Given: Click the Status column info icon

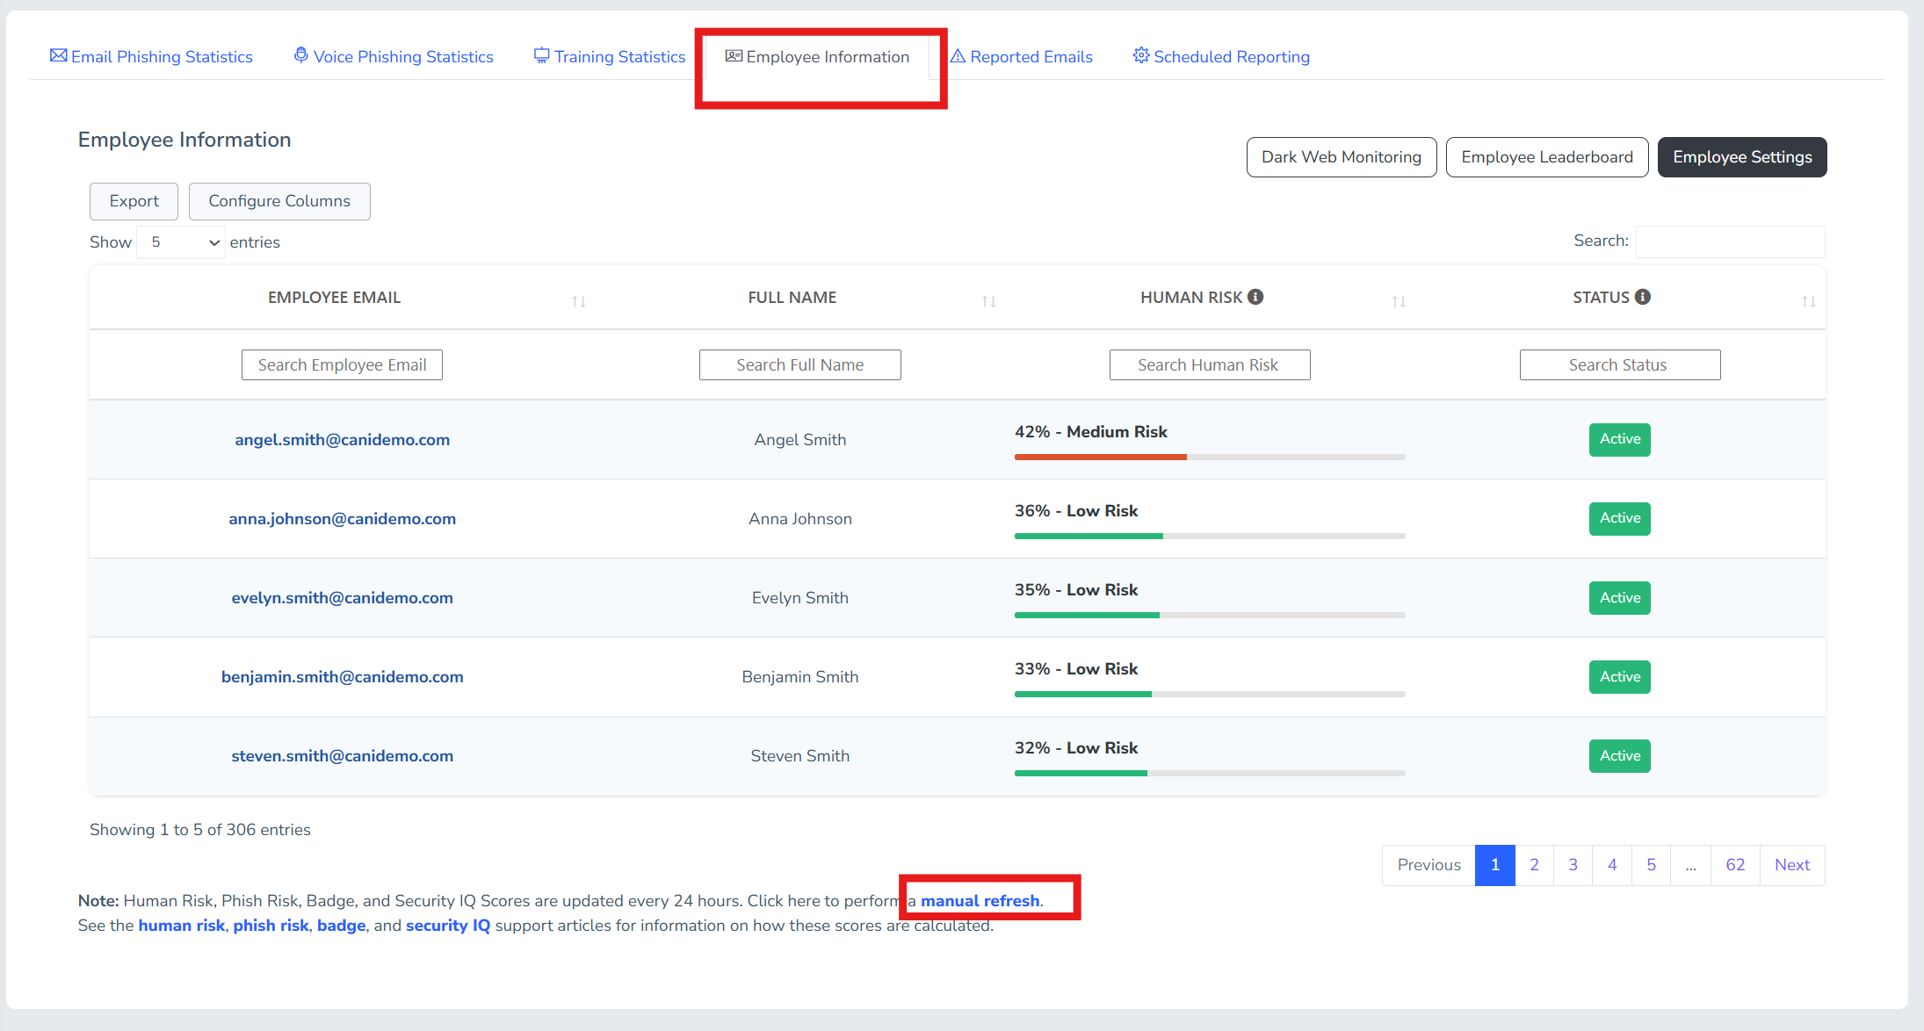Looking at the screenshot, I should (x=1643, y=297).
